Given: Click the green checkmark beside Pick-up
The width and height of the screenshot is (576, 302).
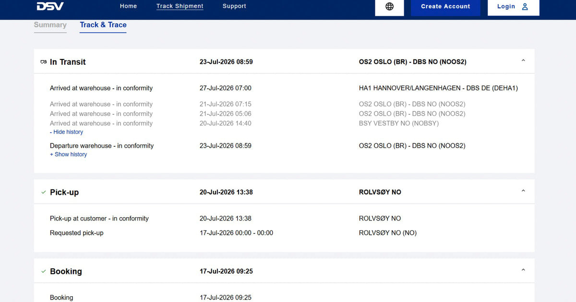Looking at the screenshot, I should point(44,192).
